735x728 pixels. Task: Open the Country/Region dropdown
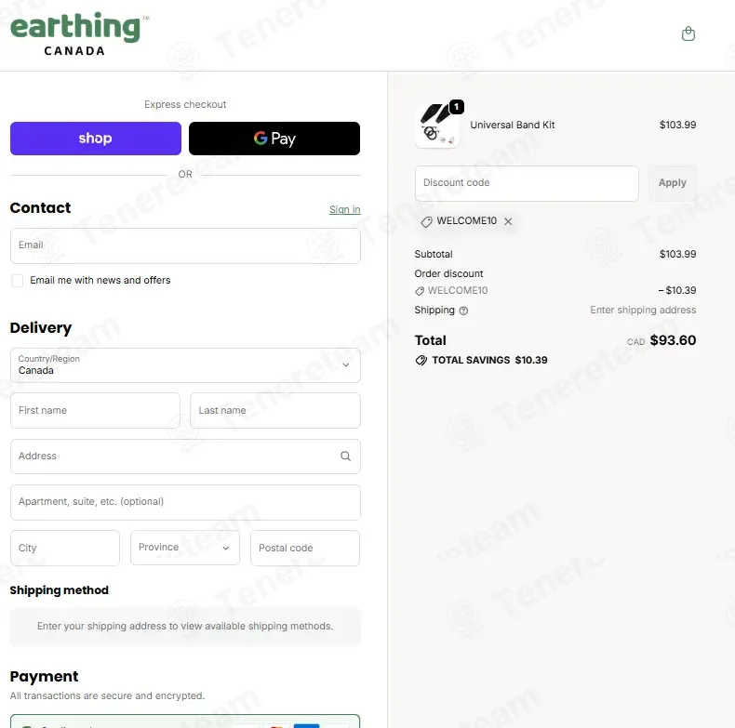pos(185,365)
